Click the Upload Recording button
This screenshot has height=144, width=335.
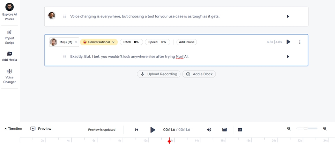click(x=159, y=74)
